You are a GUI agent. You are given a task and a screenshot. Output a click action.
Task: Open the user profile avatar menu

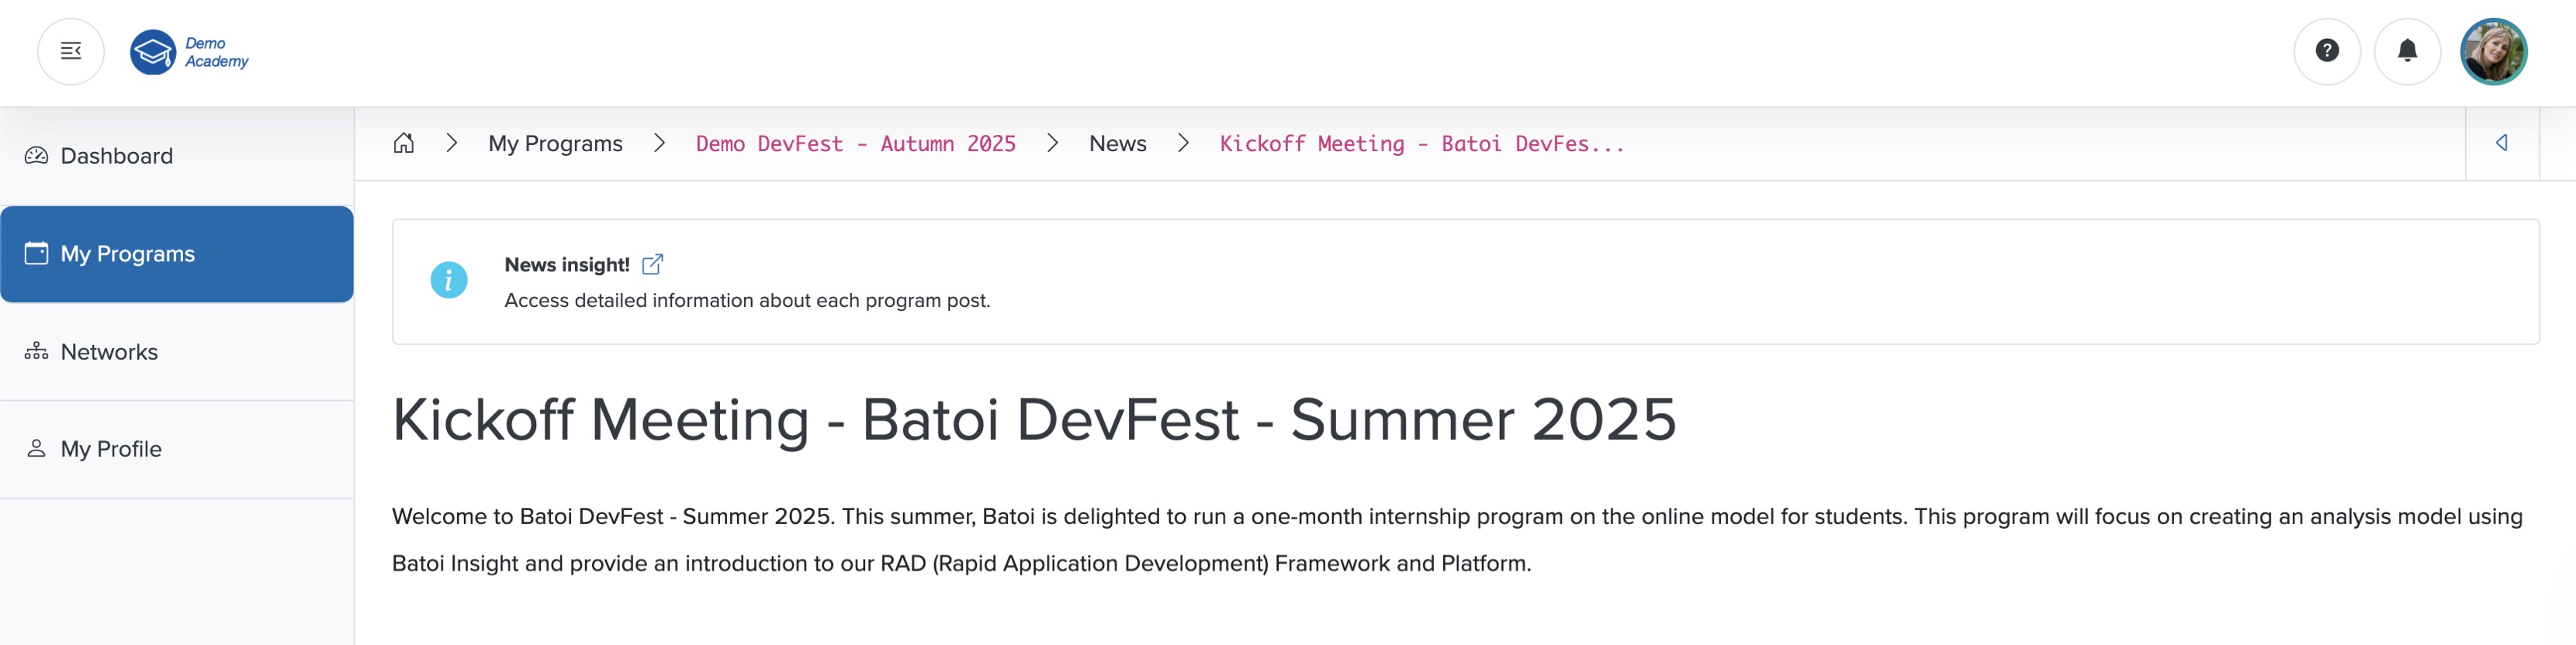2493,51
